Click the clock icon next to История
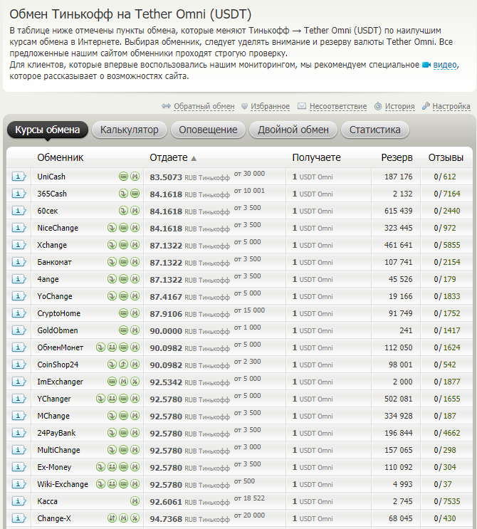Image resolution: width=477 pixels, height=529 pixels. (378, 106)
